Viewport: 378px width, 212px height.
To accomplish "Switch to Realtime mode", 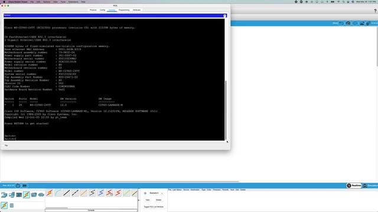I will pos(354,185).
